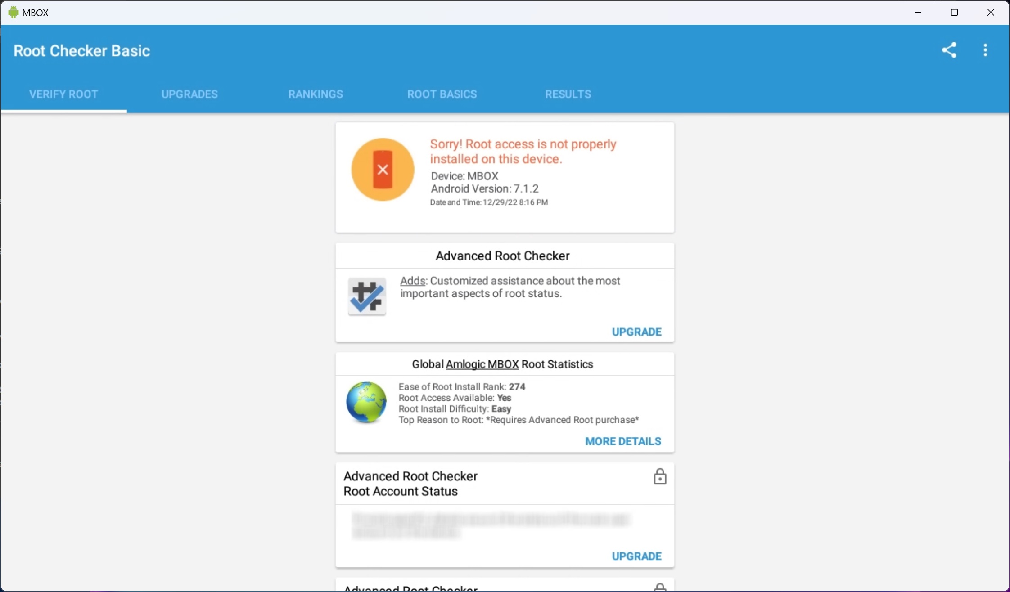The image size is (1010, 592).
Task: Open the three-dot overflow menu
Action: [x=985, y=50]
